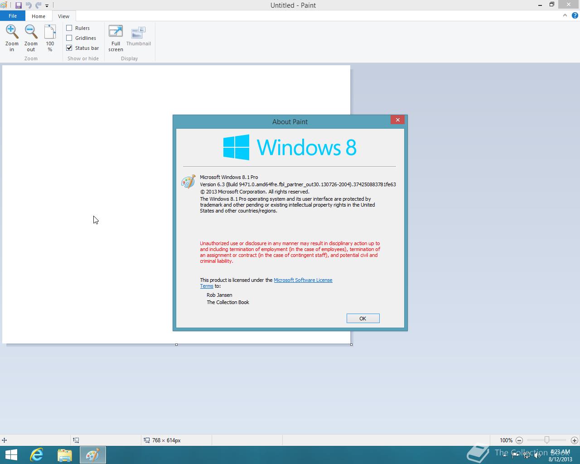Click the status bar zoom in plus button
Image resolution: width=580 pixels, height=464 pixels.
575,440
